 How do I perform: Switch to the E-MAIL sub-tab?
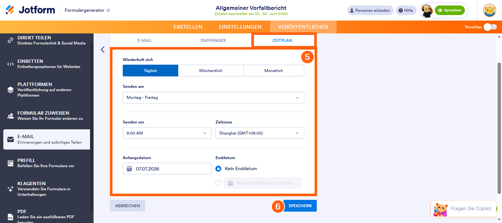coord(145,40)
